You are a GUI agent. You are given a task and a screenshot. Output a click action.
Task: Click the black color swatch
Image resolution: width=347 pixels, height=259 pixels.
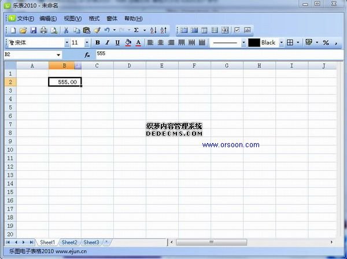click(254, 42)
